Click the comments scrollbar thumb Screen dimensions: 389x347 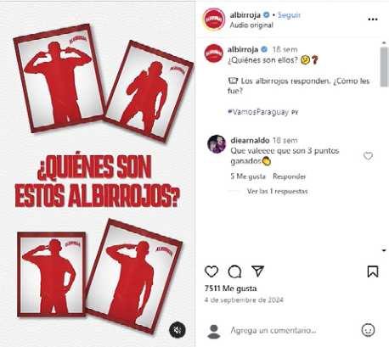coord(384,67)
